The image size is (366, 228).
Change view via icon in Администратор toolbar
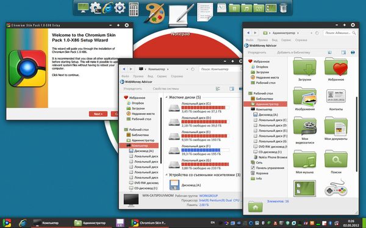click(x=329, y=52)
